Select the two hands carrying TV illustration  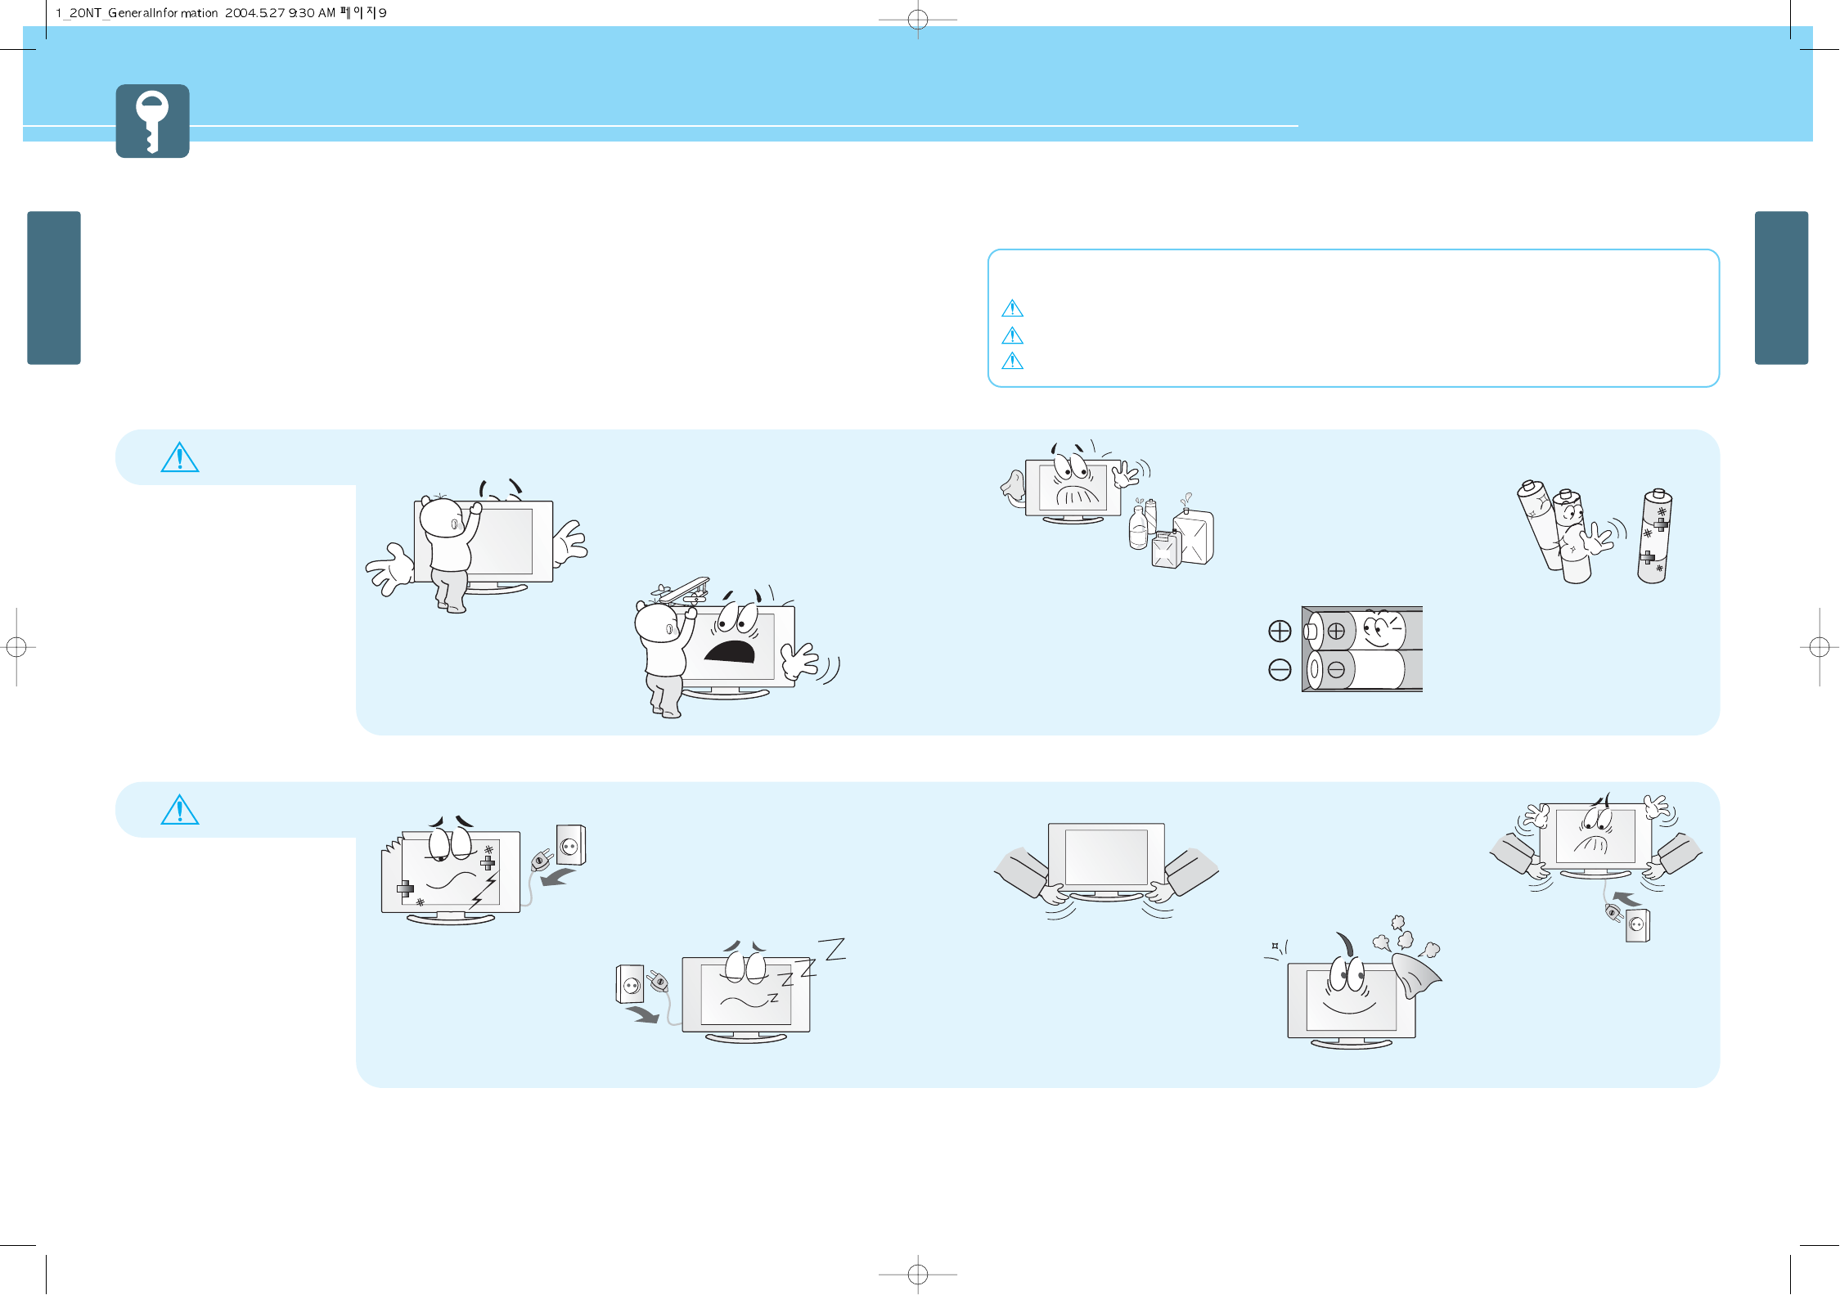coord(1106,870)
